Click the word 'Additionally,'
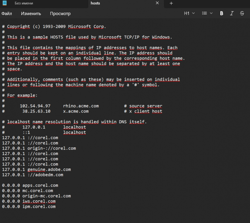250x223 pixels. 24,79
